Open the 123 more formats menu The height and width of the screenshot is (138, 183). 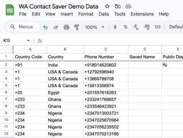tap(157, 27)
